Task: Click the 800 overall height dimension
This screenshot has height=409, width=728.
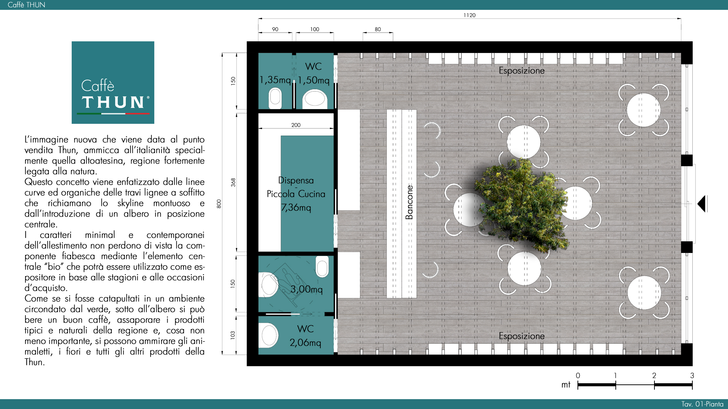Action: tap(219, 204)
